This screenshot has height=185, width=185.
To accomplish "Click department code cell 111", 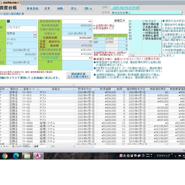I will click(x=99, y=39).
